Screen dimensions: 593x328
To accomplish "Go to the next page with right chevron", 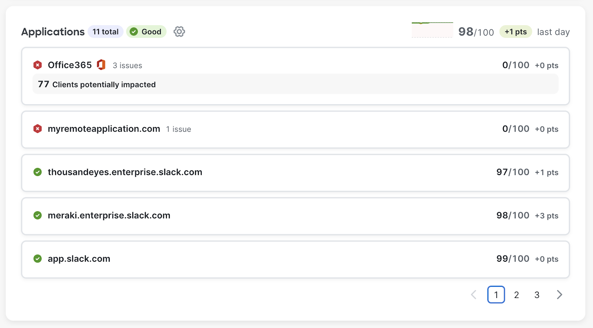I will [x=560, y=295].
